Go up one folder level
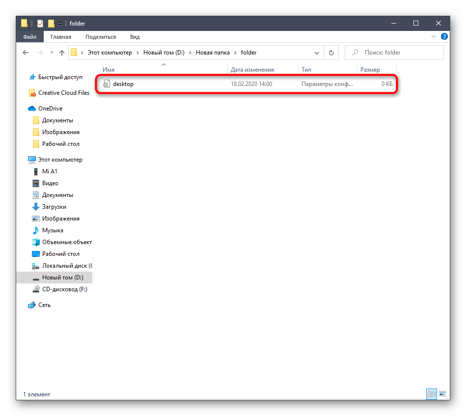This screenshot has width=466, height=416. tap(62, 53)
